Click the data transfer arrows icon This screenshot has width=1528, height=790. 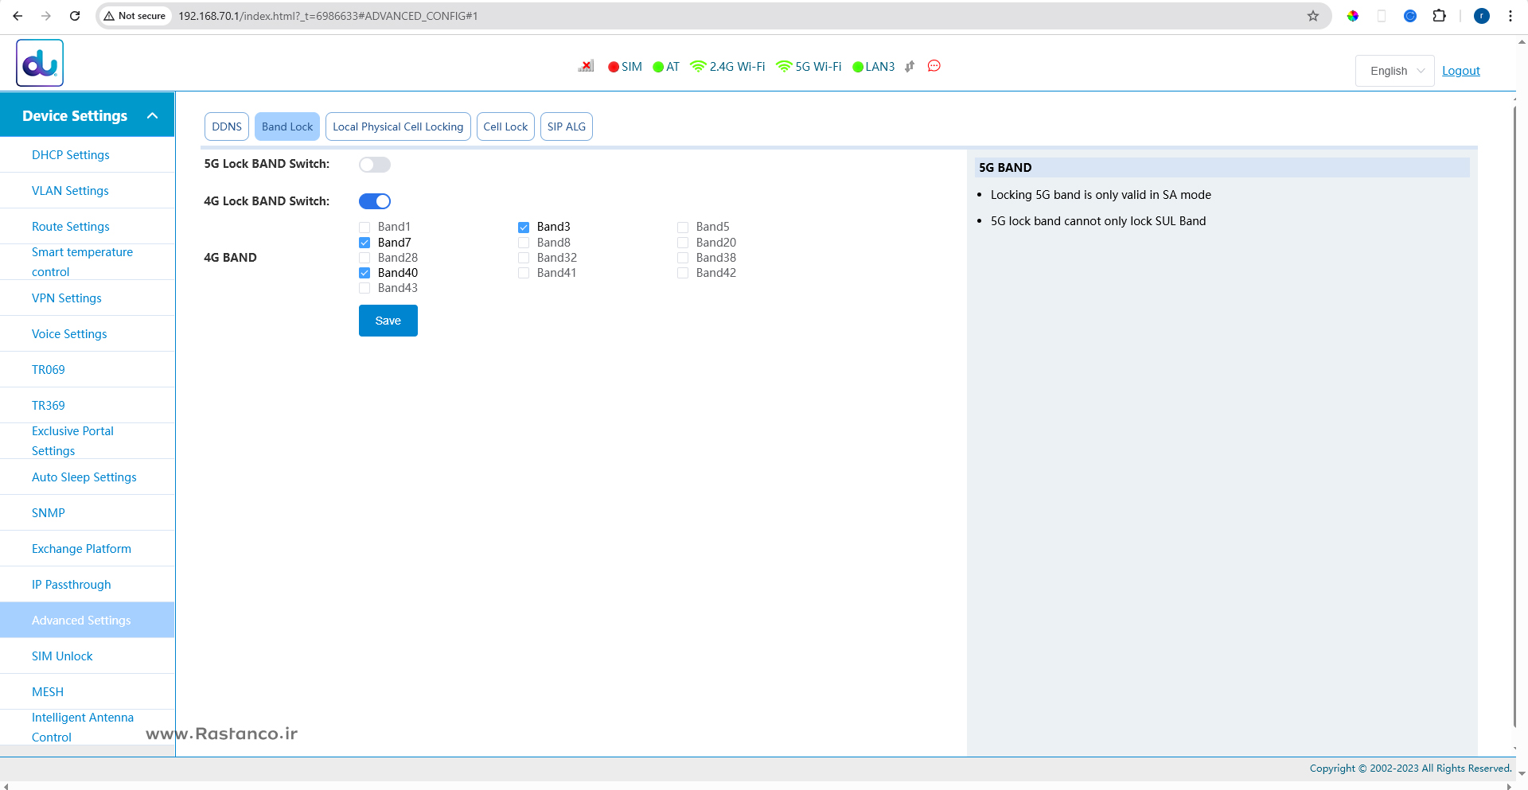910,67
